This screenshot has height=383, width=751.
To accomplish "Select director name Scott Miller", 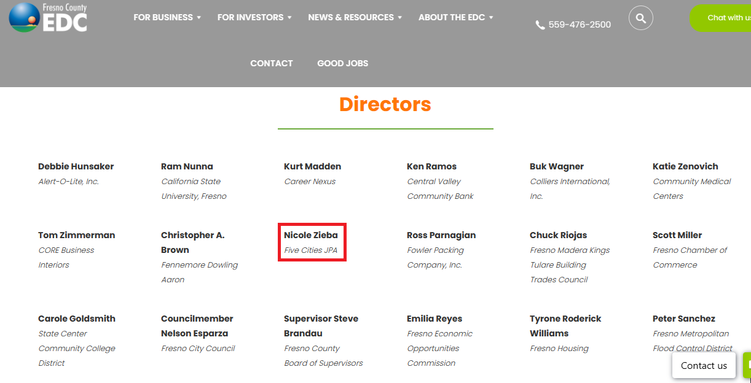I will (677, 235).
